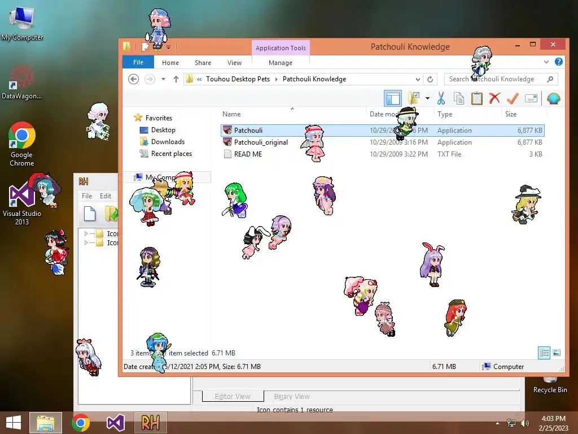Open the Windows Start button
This screenshot has width=578, height=434.
pos(14,423)
